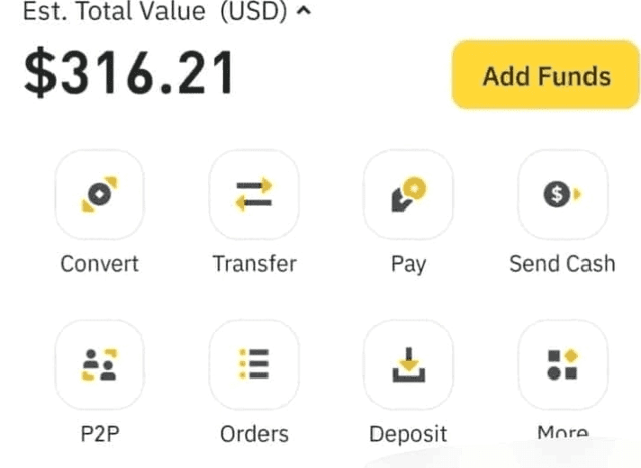Screen dimensions: 641x468
Task: Open the Orders list icon
Action: coord(254,364)
